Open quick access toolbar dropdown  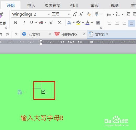coord(16,34)
